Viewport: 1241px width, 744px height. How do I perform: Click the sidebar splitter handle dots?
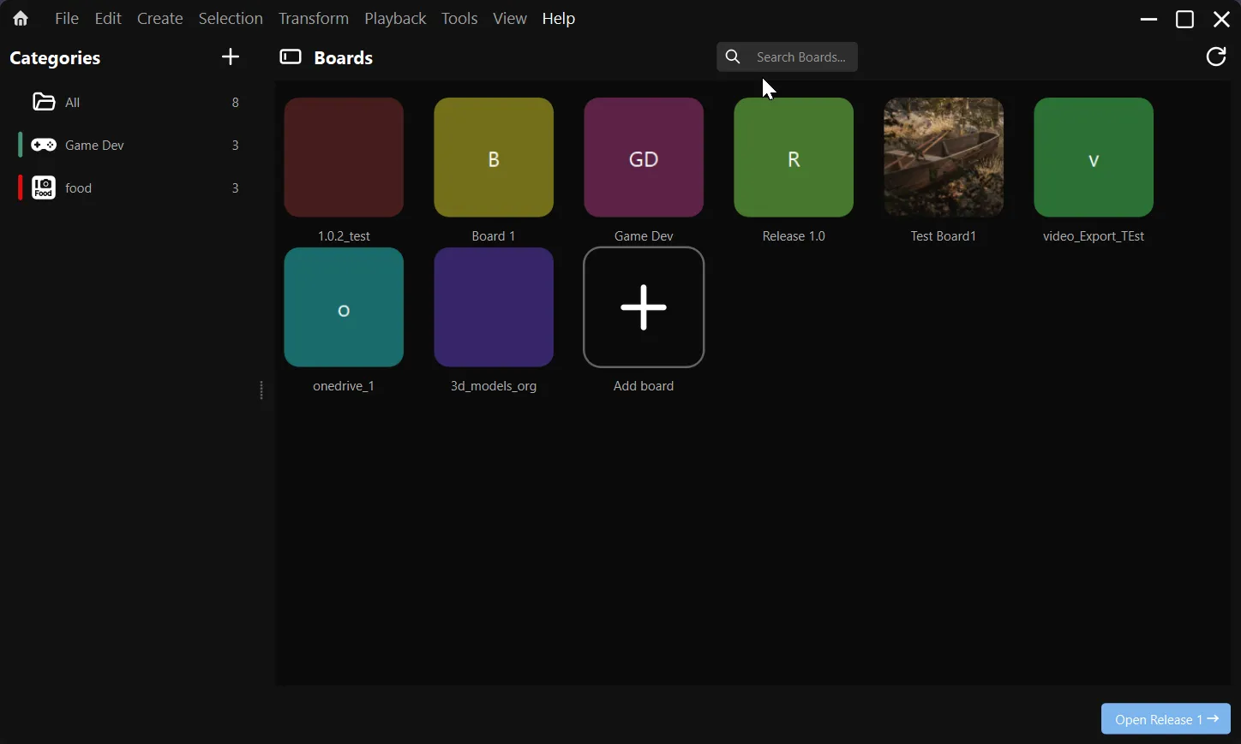[x=262, y=391]
